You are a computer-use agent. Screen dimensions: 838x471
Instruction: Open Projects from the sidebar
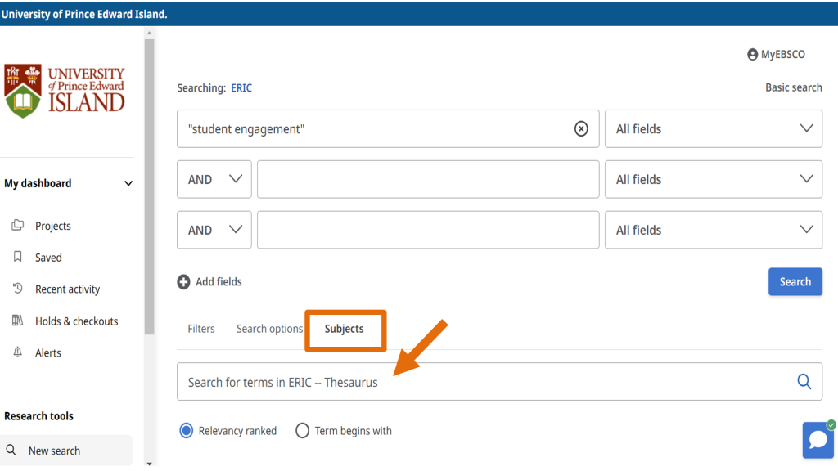point(52,226)
